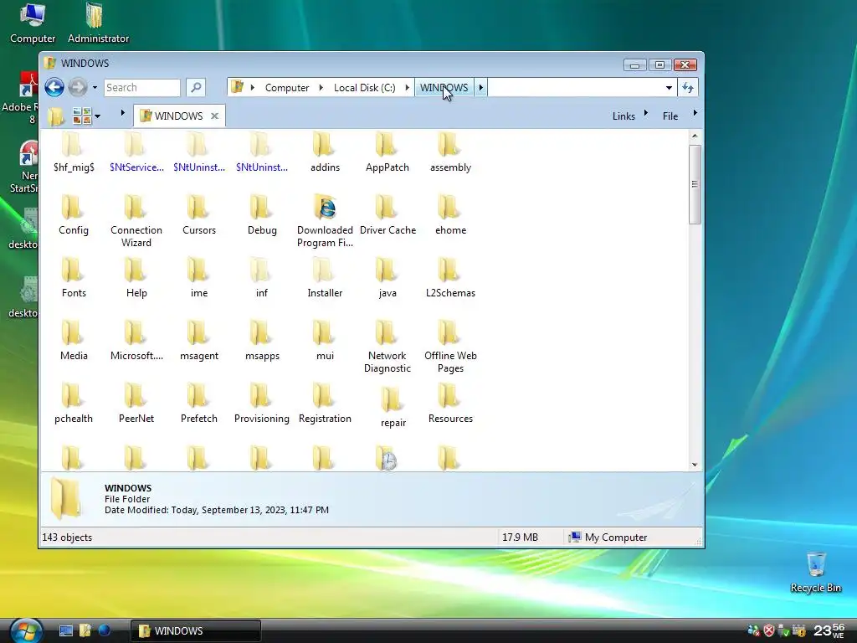Screen dimensions: 857x643
Task: Go to Computer in the breadcrumb
Action: point(287,87)
